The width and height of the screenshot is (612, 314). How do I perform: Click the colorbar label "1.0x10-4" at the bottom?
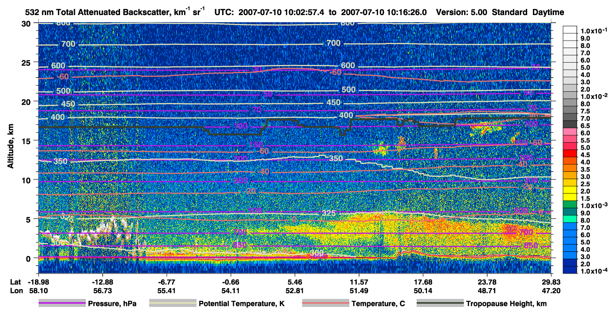coord(594,271)
